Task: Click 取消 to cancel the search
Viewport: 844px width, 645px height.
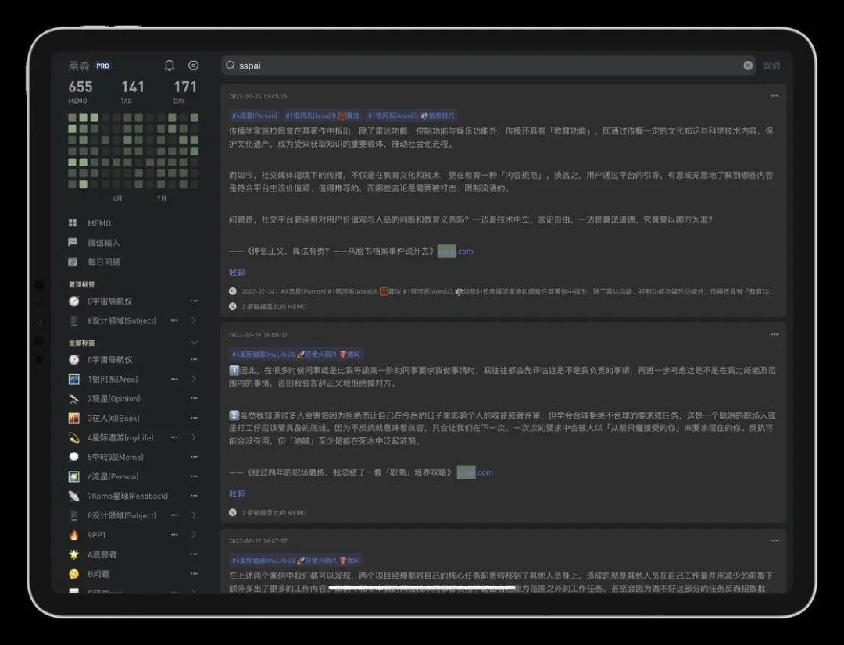Action: click(x=771, y=66)
